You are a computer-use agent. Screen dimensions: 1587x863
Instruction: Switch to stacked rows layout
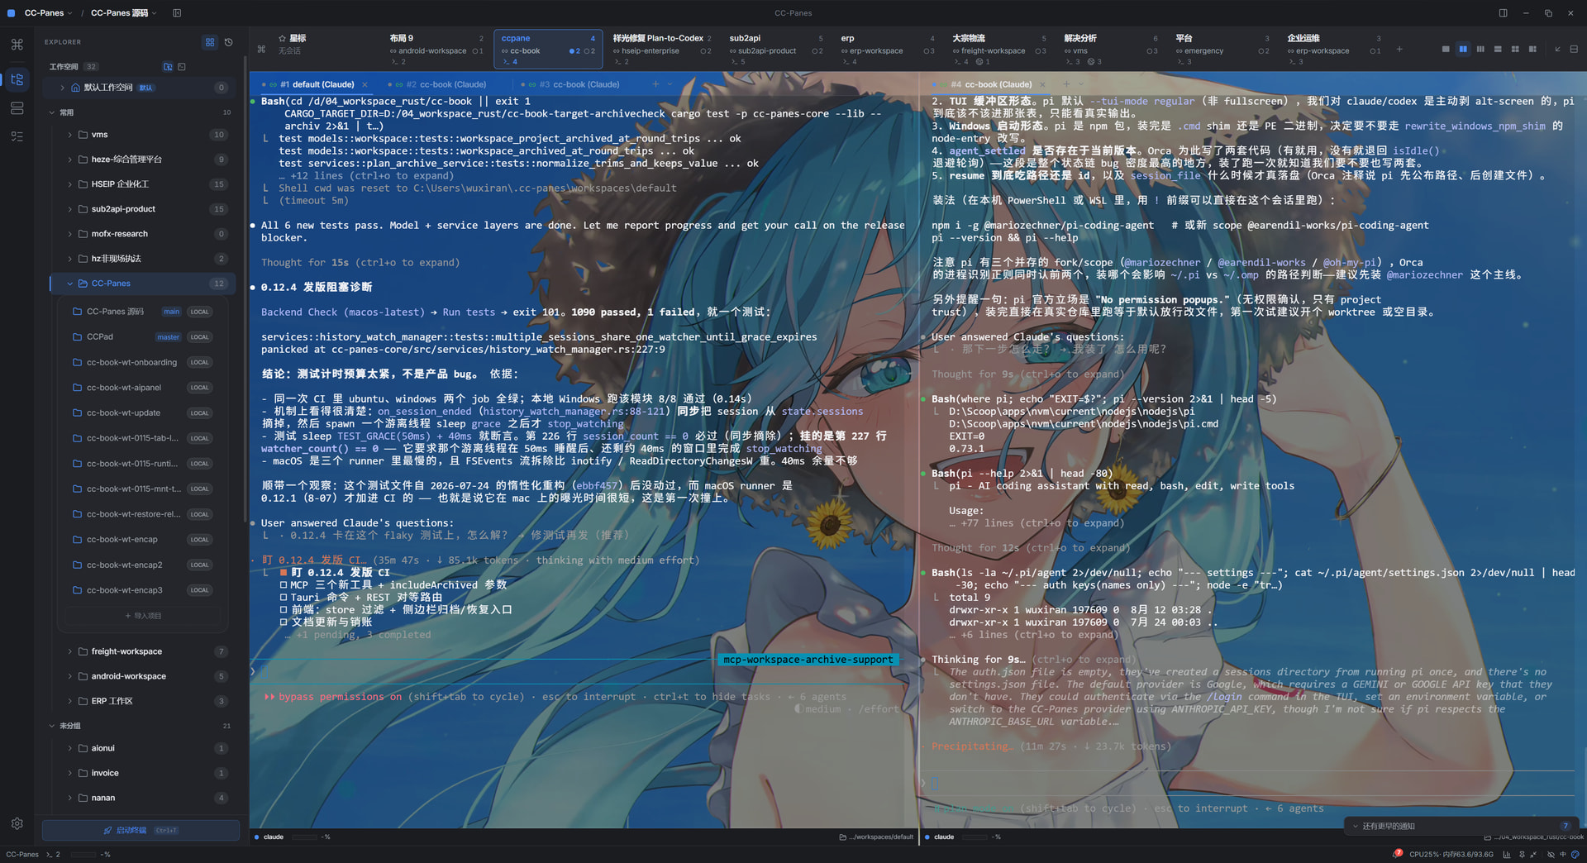click(1498, 50)
